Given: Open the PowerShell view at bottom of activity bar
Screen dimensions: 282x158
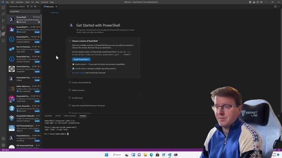Looking at the screenshot, I should coord(3,40).
